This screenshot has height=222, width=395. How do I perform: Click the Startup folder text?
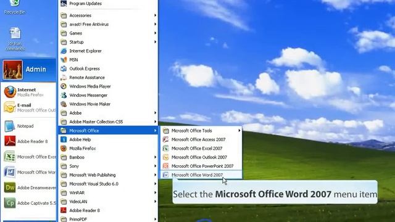pos(77,42)
